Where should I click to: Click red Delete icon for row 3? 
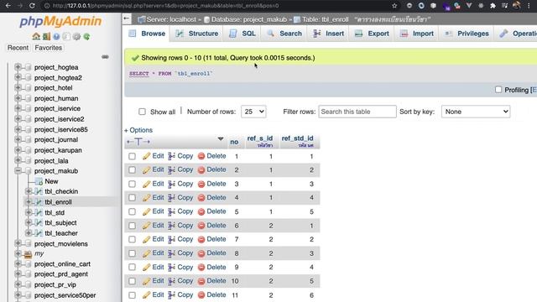(x=201, y=184)
